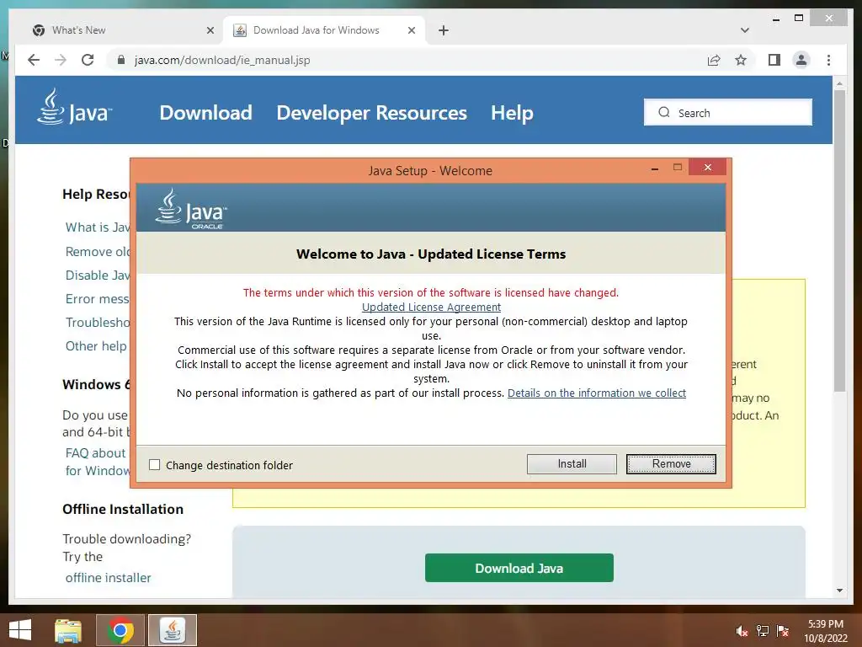
Task: Open the Error messages sidebar link
Action: pos(98,299)
